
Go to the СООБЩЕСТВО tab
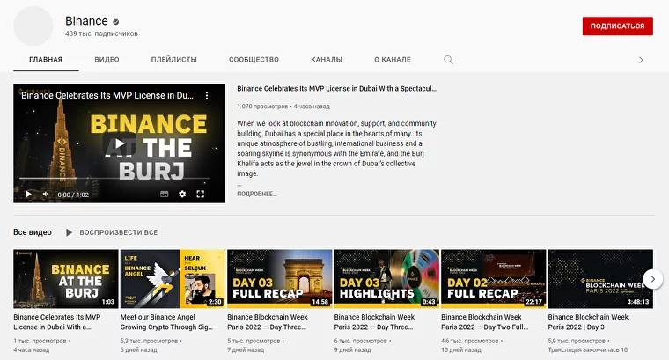254,60
